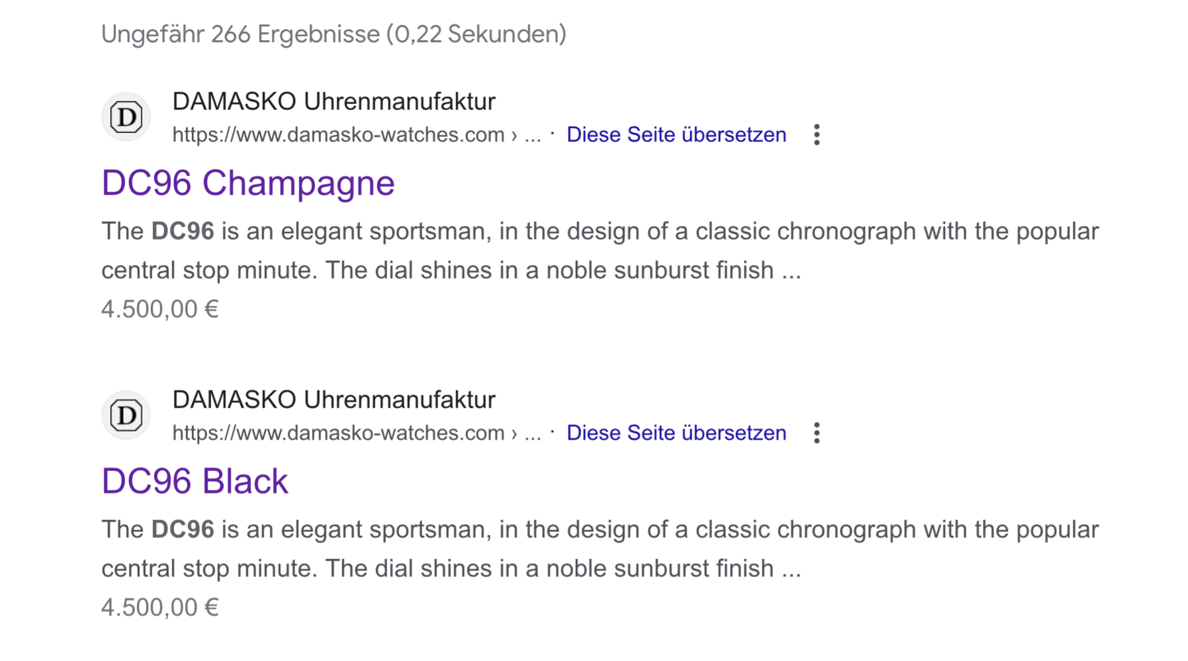Click bold DC96 in the Champagne snippet
The image size is (1188, 661).
coord(183,232)
